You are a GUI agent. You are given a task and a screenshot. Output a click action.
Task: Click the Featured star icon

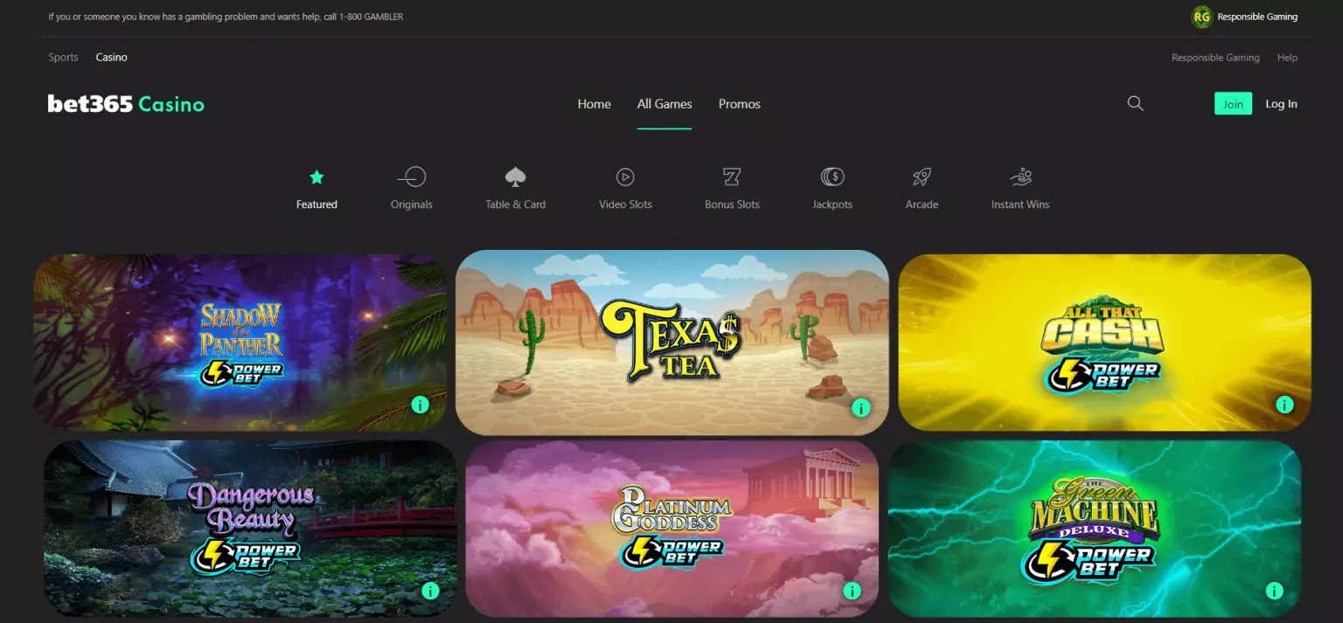(x=317, y=177)
